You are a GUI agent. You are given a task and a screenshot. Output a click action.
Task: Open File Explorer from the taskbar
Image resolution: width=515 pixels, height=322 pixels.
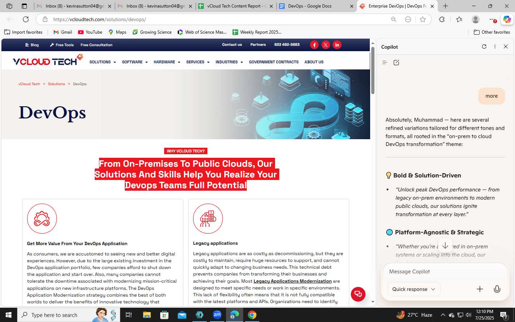point(147,315)
